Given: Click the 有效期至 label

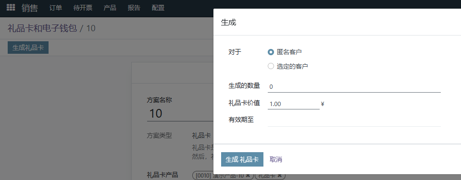Looking at the screenshot, I should (241, 120).
